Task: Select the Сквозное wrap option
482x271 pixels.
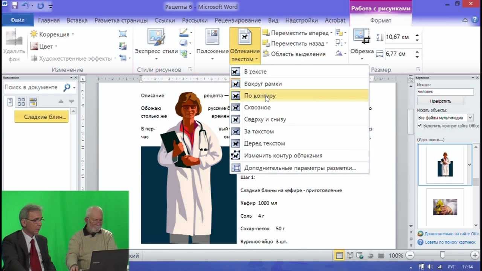Action: [x=299, y=107]
